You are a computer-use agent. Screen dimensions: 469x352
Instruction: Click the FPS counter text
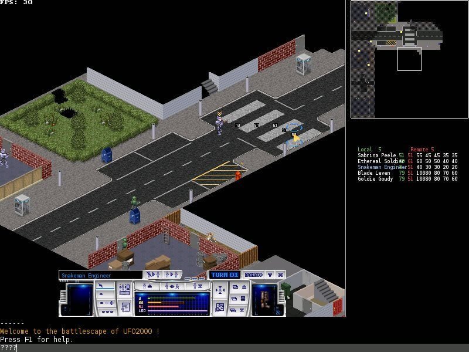pyautogui.click(x=16, y=2)
